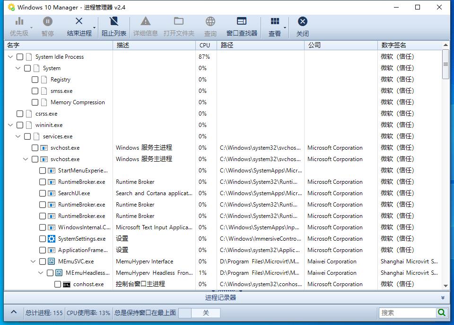Click the SystemSettings.exe gear icon
The height and width of the screenshot is (325, 454).
tap(51, 239)
